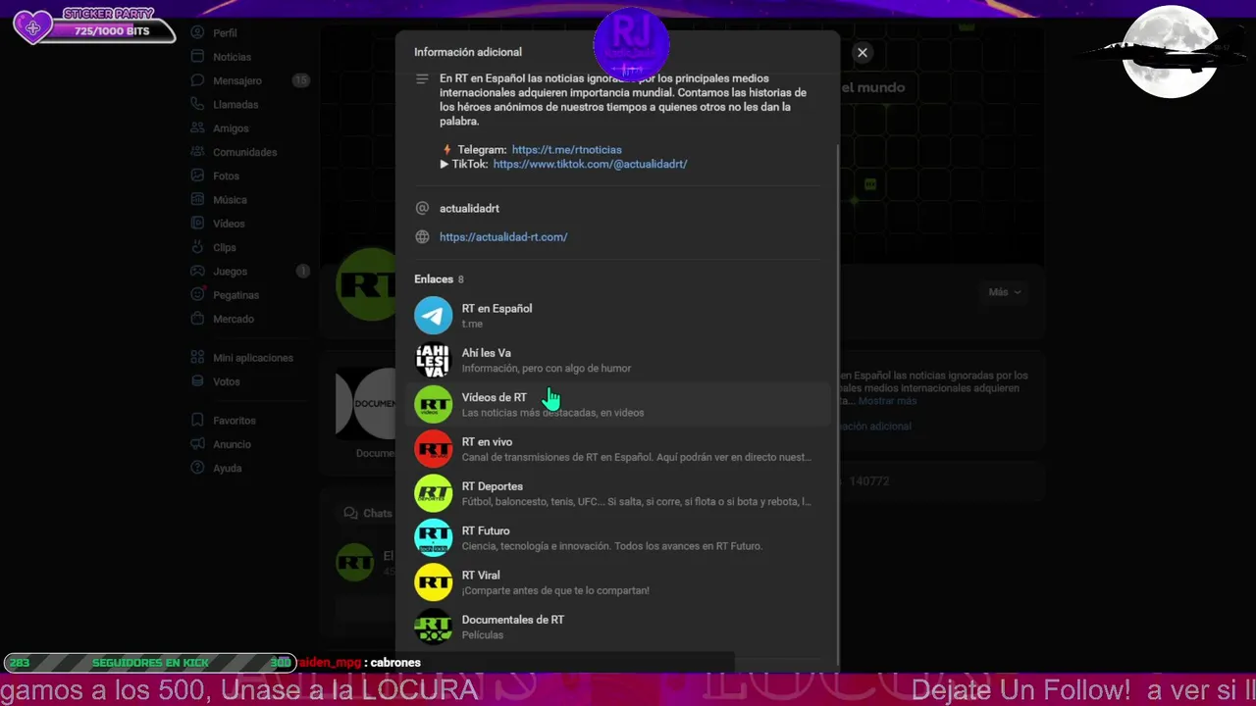This screenshot has height=706, width=1256.
Task: Open the Perfil sidebar icon
Action: pyautogui.click(x=198, y=33)
